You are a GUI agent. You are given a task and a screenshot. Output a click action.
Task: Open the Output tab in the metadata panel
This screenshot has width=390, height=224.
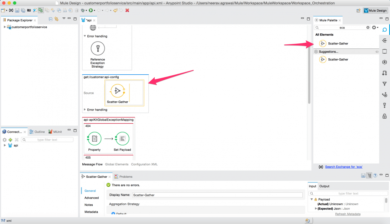coord(324,186)
